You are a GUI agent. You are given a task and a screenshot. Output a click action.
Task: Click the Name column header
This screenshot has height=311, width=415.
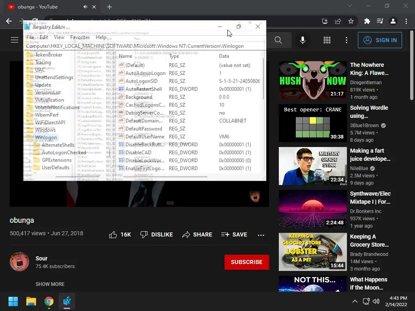[125, 56]
